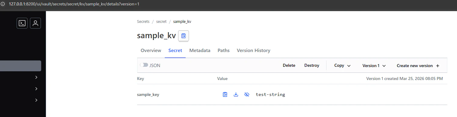Screen dimensions: 457x117
Task: Click the Key column header
Action: pos(141,79)
